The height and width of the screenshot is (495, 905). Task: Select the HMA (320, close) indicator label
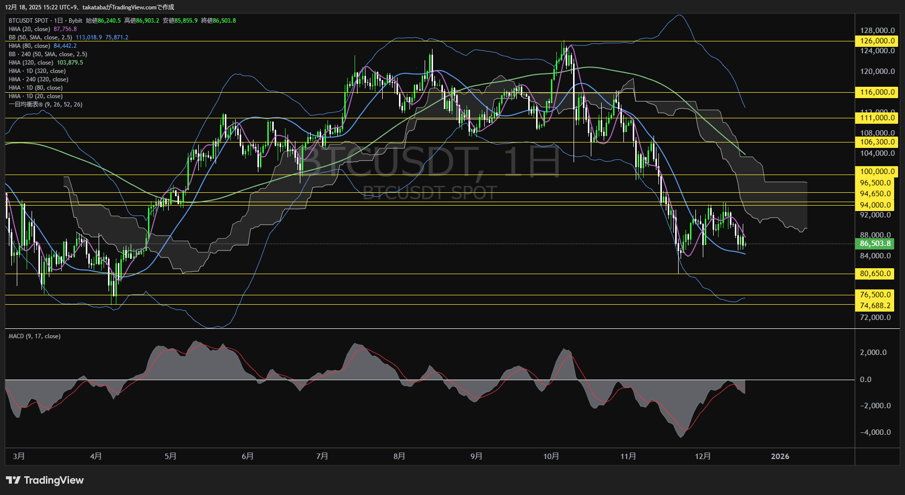[31, 63]
